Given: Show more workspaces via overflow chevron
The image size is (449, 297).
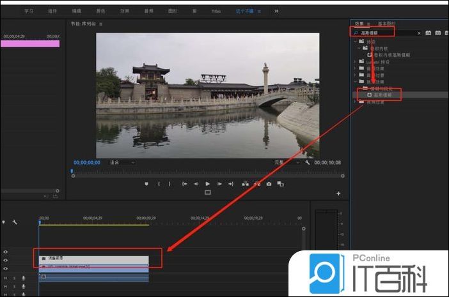Looking at the screenshot, I should (276, 11).
